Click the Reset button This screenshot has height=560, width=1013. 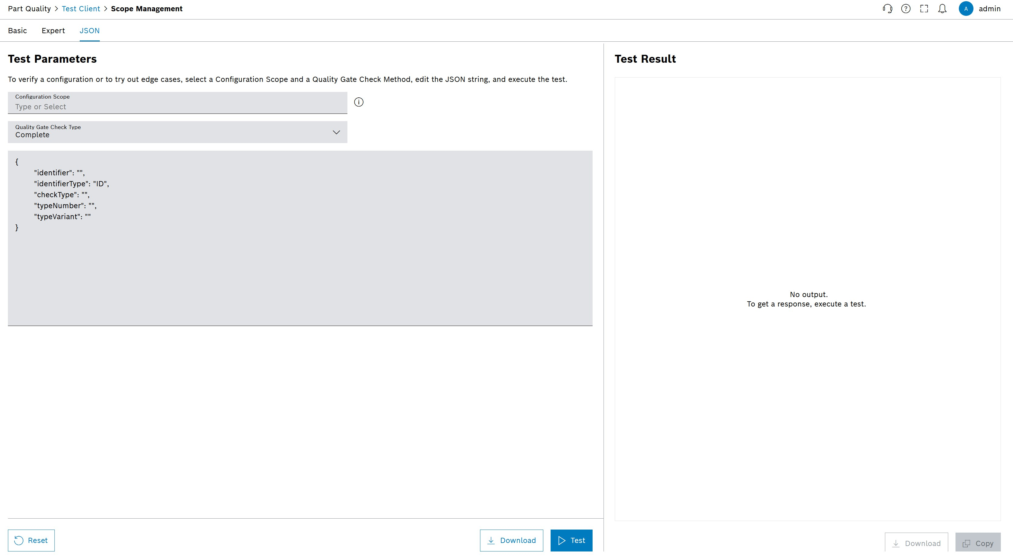pos(31,540)
